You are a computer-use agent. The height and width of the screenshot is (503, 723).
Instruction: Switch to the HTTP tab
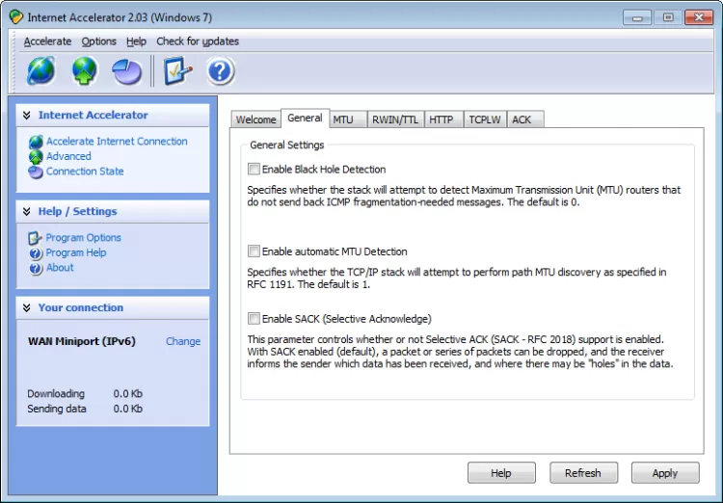click(x=443, y=119)
